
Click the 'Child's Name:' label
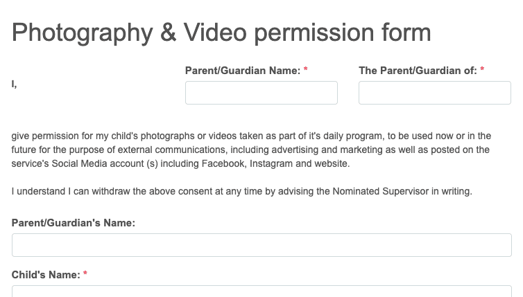click(x=46, y=275)
